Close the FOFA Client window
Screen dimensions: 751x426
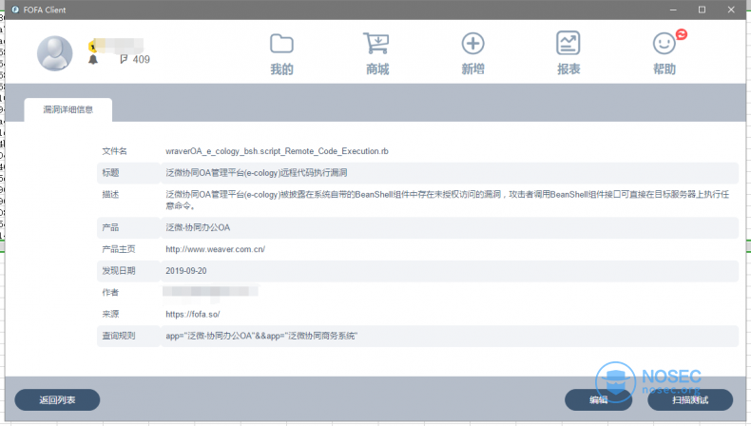click(x=731, y=10)
